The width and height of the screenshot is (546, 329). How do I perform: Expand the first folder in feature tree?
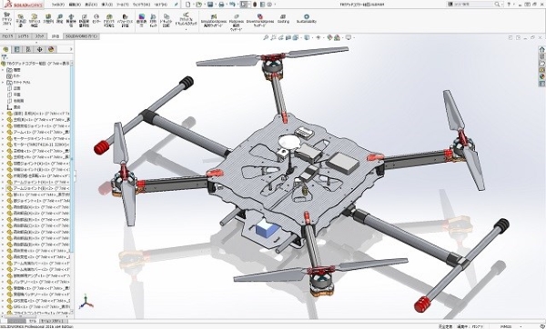tap(3, 70)
